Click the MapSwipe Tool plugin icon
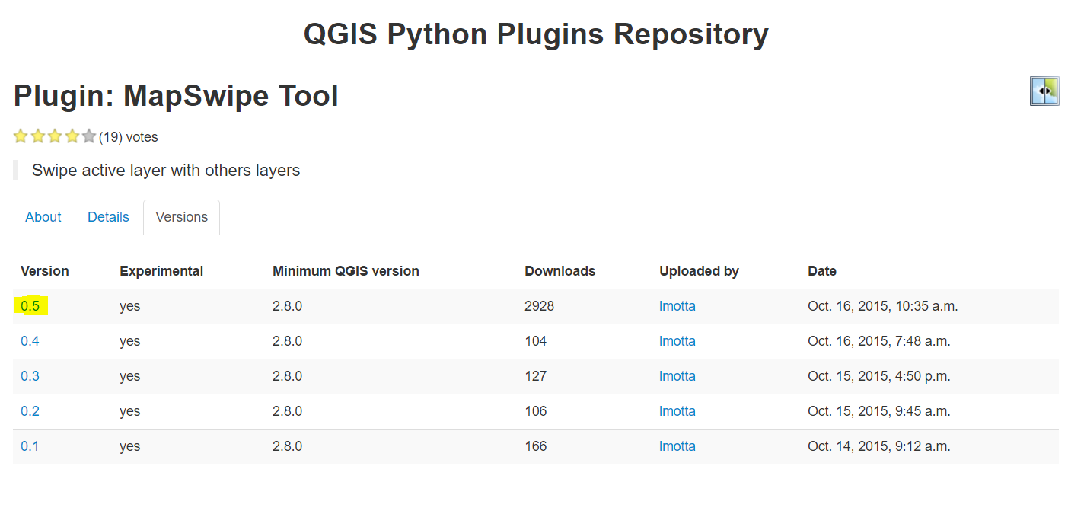Viewport: 1068px width, 511px height. pos(1044,91)
